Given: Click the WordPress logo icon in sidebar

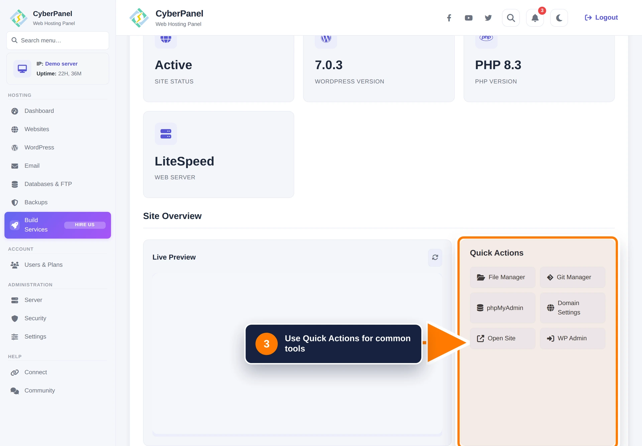Looking at the screenshot, I should point(15,148).
